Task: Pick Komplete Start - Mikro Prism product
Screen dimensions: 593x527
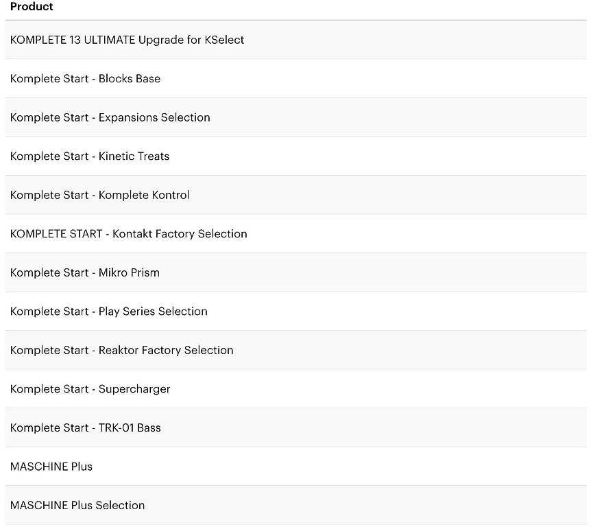Action: (x=296, y=272)
